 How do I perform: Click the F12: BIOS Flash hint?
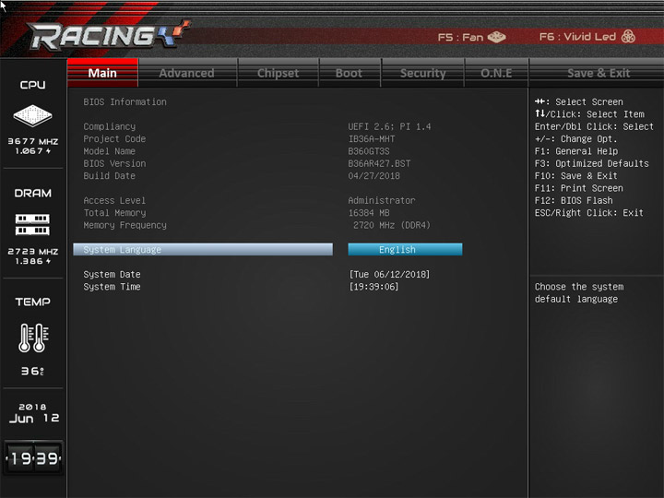pyautogui.click(x=574, y=200)
